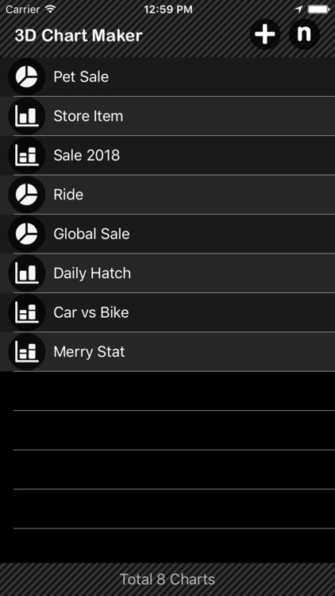Tap the plus icon to add chart
Image resolution: width=335 pixels, height=596 pixels.
point(264,34)
